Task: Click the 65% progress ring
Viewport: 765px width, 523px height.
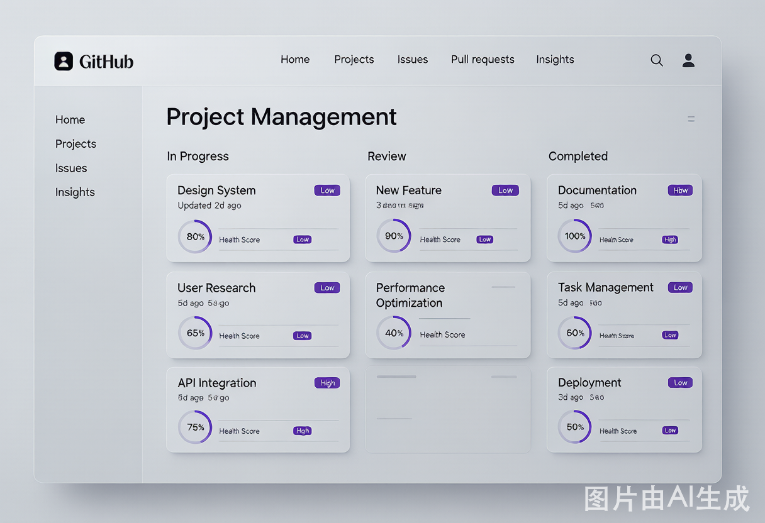Action: coord(195,333)
